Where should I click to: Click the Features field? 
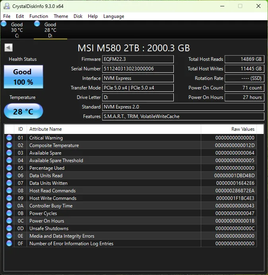click(x=183, y=116)
